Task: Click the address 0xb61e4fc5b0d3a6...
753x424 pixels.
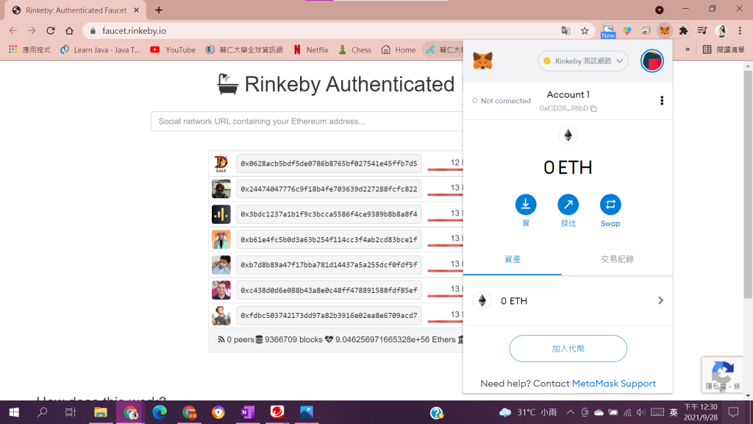Action: 329,239
